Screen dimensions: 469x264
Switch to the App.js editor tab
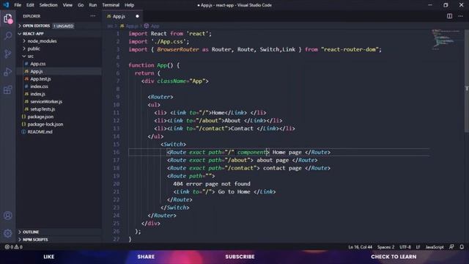(x=122, y=16)
